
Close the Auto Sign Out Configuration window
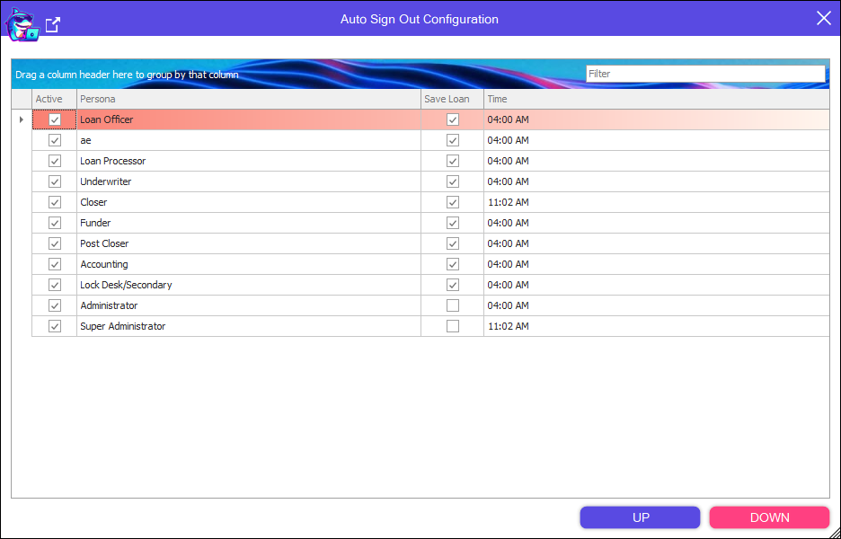pyautogui.click(x=823, y=19)
